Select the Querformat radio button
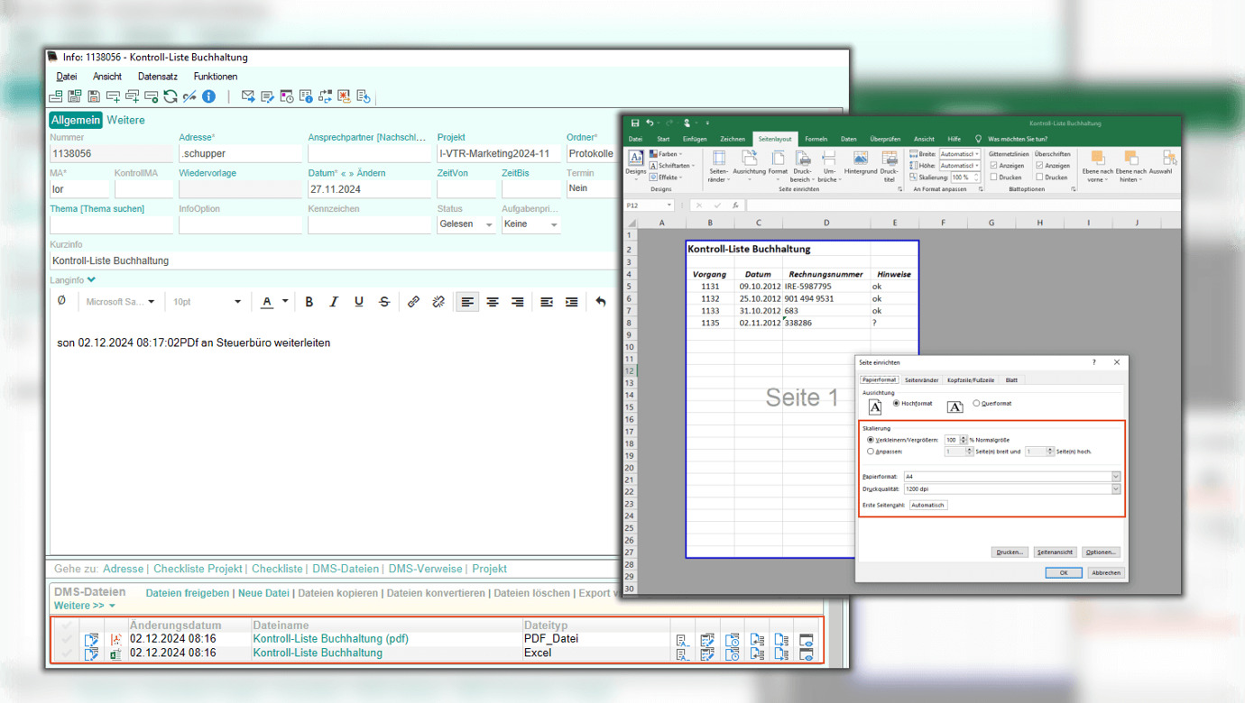This screenshot has width=1245, height=703. pyautogui.click(x=976, y=404)
